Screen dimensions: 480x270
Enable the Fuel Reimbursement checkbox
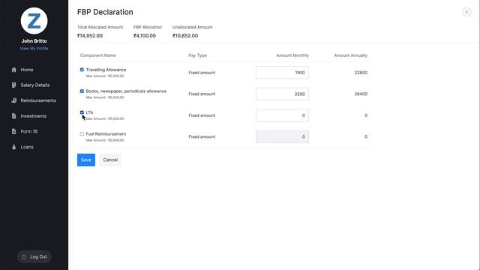coord(82,134)
